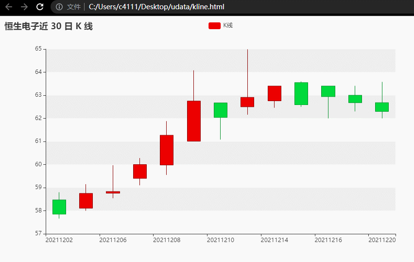Select the last green candlestick at 20211220
The width and height of the screenshot is (414, 262).
(x=382, y=107)
